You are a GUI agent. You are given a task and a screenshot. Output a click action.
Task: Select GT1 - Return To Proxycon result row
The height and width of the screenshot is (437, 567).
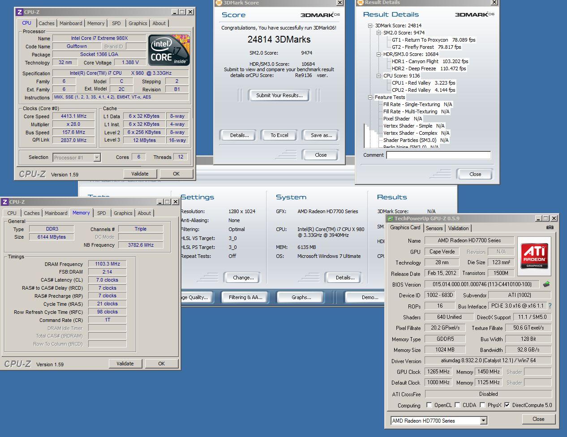coord(434,40)
